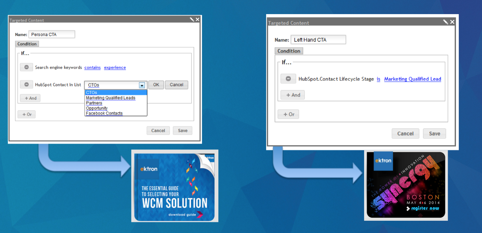Pick Partners from the list dropdown
482x233 pixels.
(x=116, y=103)
